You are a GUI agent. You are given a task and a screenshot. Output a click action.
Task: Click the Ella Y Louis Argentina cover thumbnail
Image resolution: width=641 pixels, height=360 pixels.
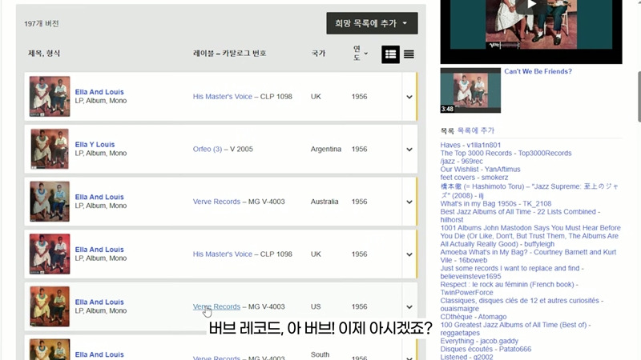point(50,149)
